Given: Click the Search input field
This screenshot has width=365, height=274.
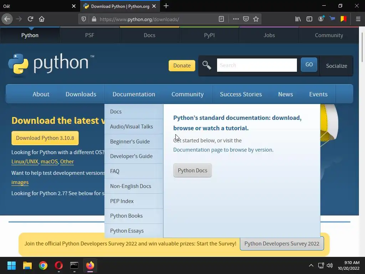Looking at the screenshot, I should (x=257, y=65).
